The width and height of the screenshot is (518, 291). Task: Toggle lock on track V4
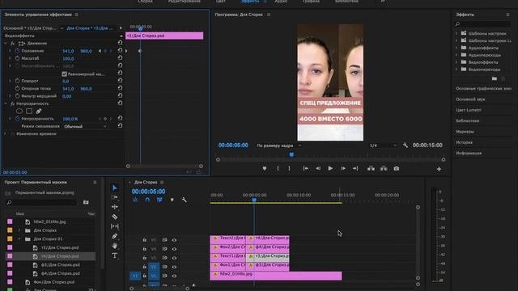(144, 249)
